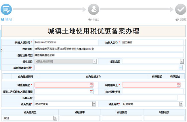This screenshot has width=187, height=122.
Task: Click the 完成 checkmark step icon
Action: click(181, 9)
